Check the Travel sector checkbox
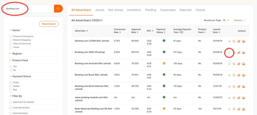 [11, 47]
